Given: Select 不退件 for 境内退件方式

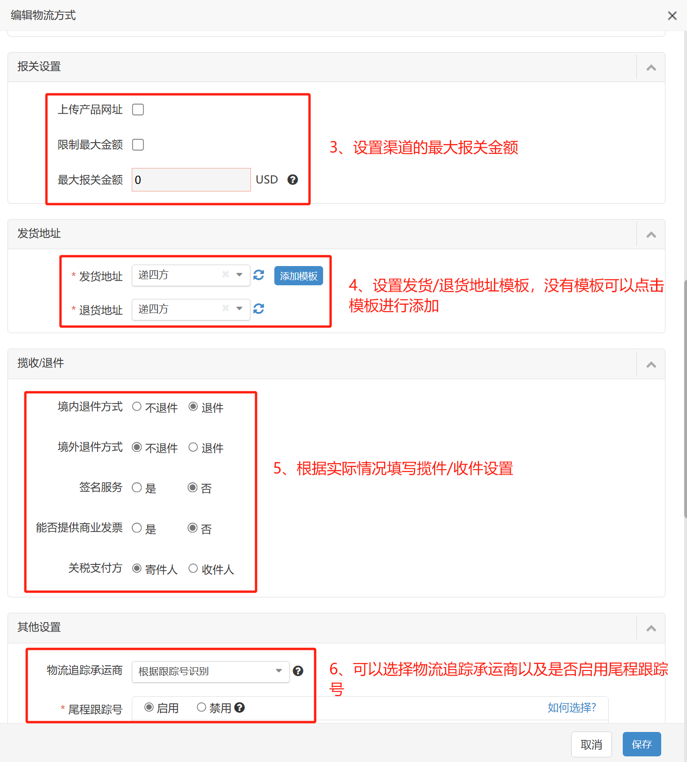Looking at the screenshot, I should coord(137,407).
